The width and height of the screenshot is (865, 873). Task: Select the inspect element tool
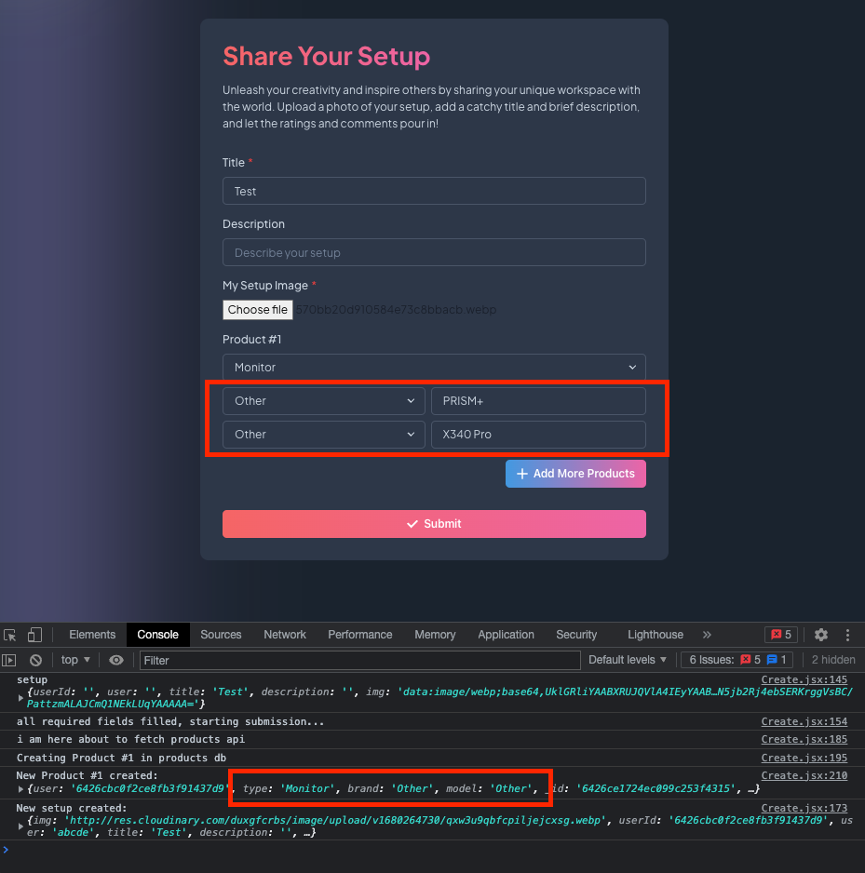[11, 634]
